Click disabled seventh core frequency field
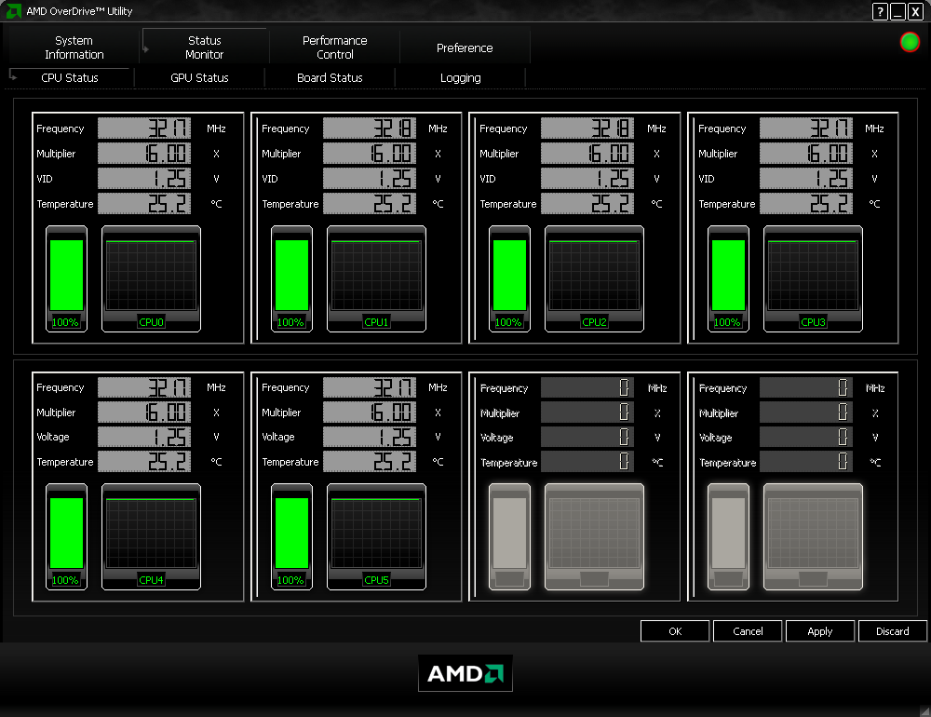 (x=587, y=388)
